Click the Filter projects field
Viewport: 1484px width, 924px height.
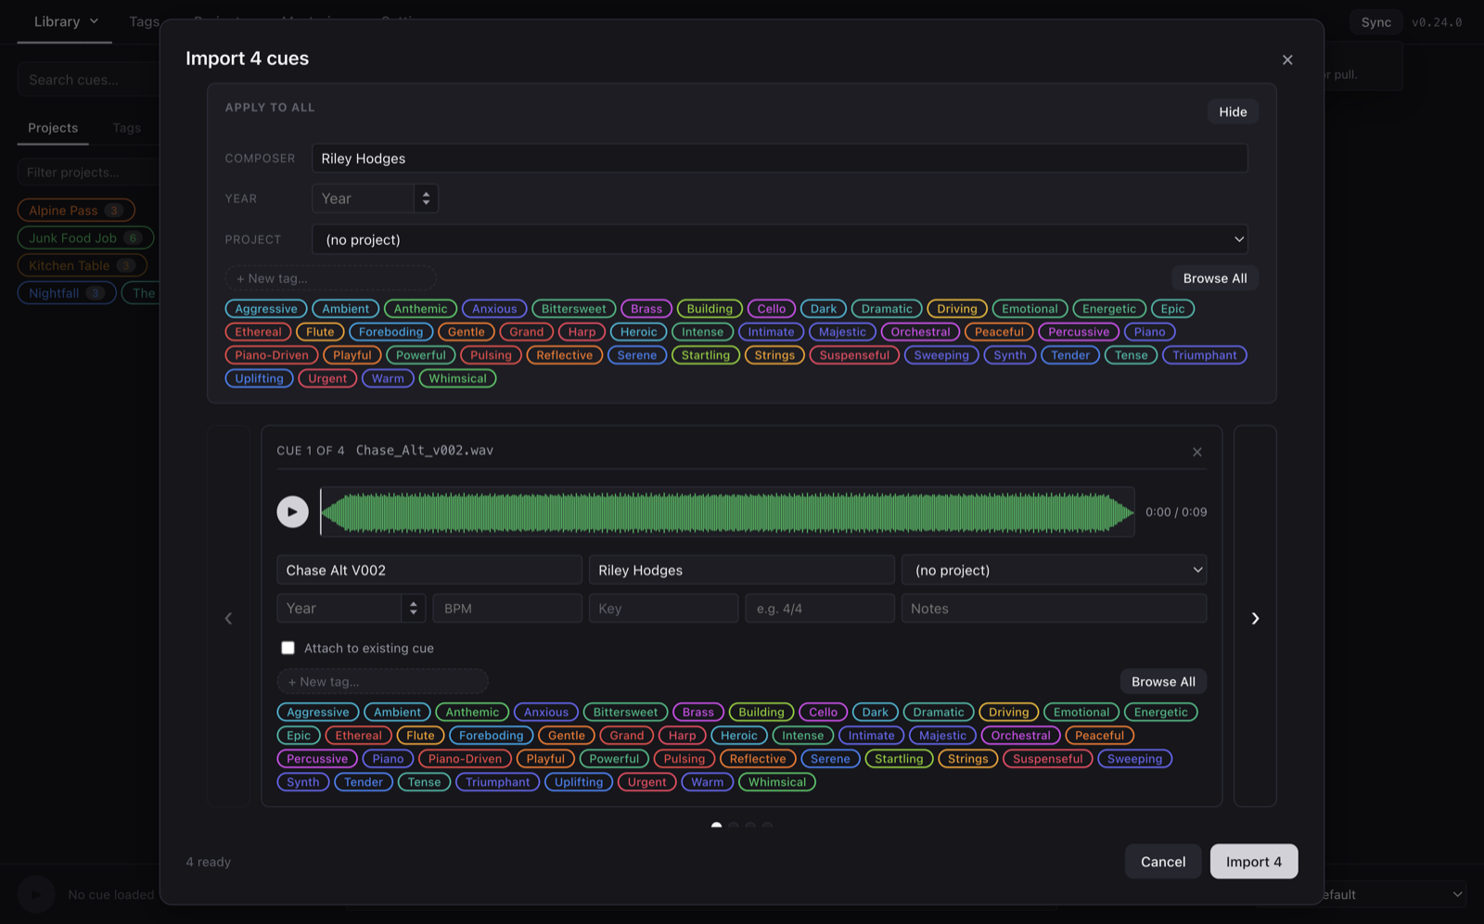pos(88,173)
